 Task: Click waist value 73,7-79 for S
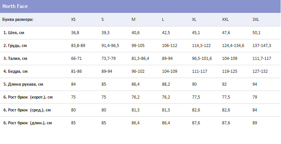[108, 58]
